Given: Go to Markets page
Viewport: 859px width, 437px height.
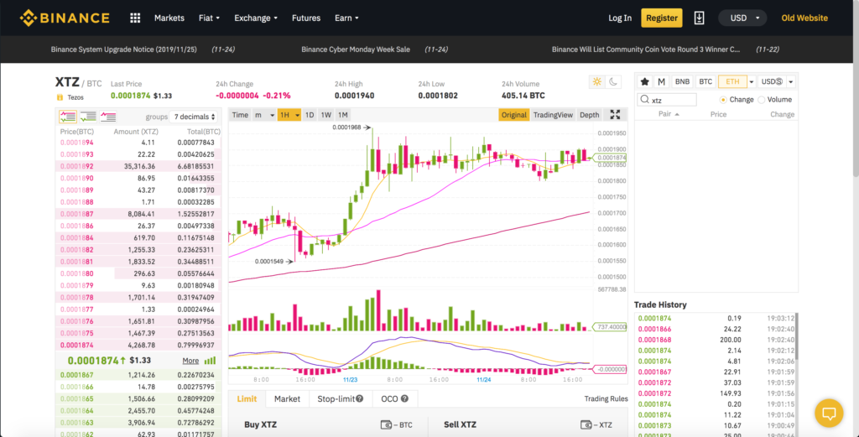Looking at the screenshot, I should point(169,18).
